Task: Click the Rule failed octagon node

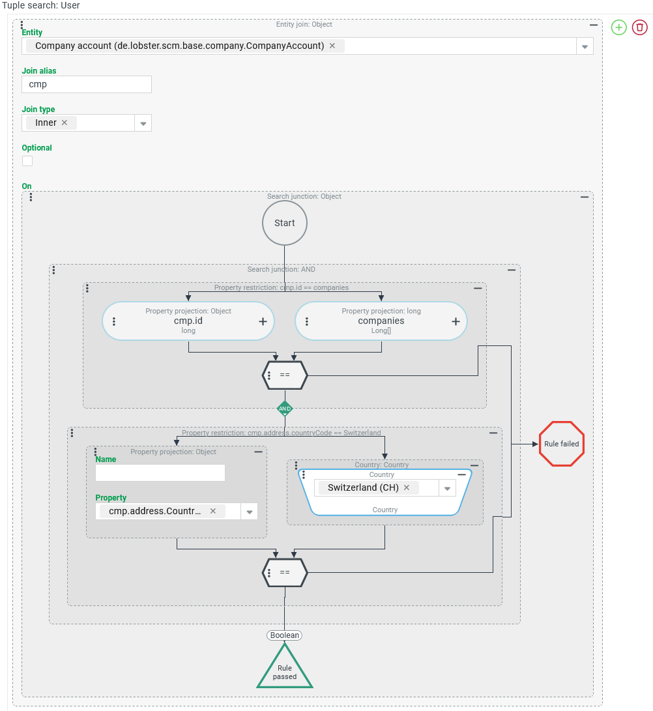Action: click(x=561, y=444)
